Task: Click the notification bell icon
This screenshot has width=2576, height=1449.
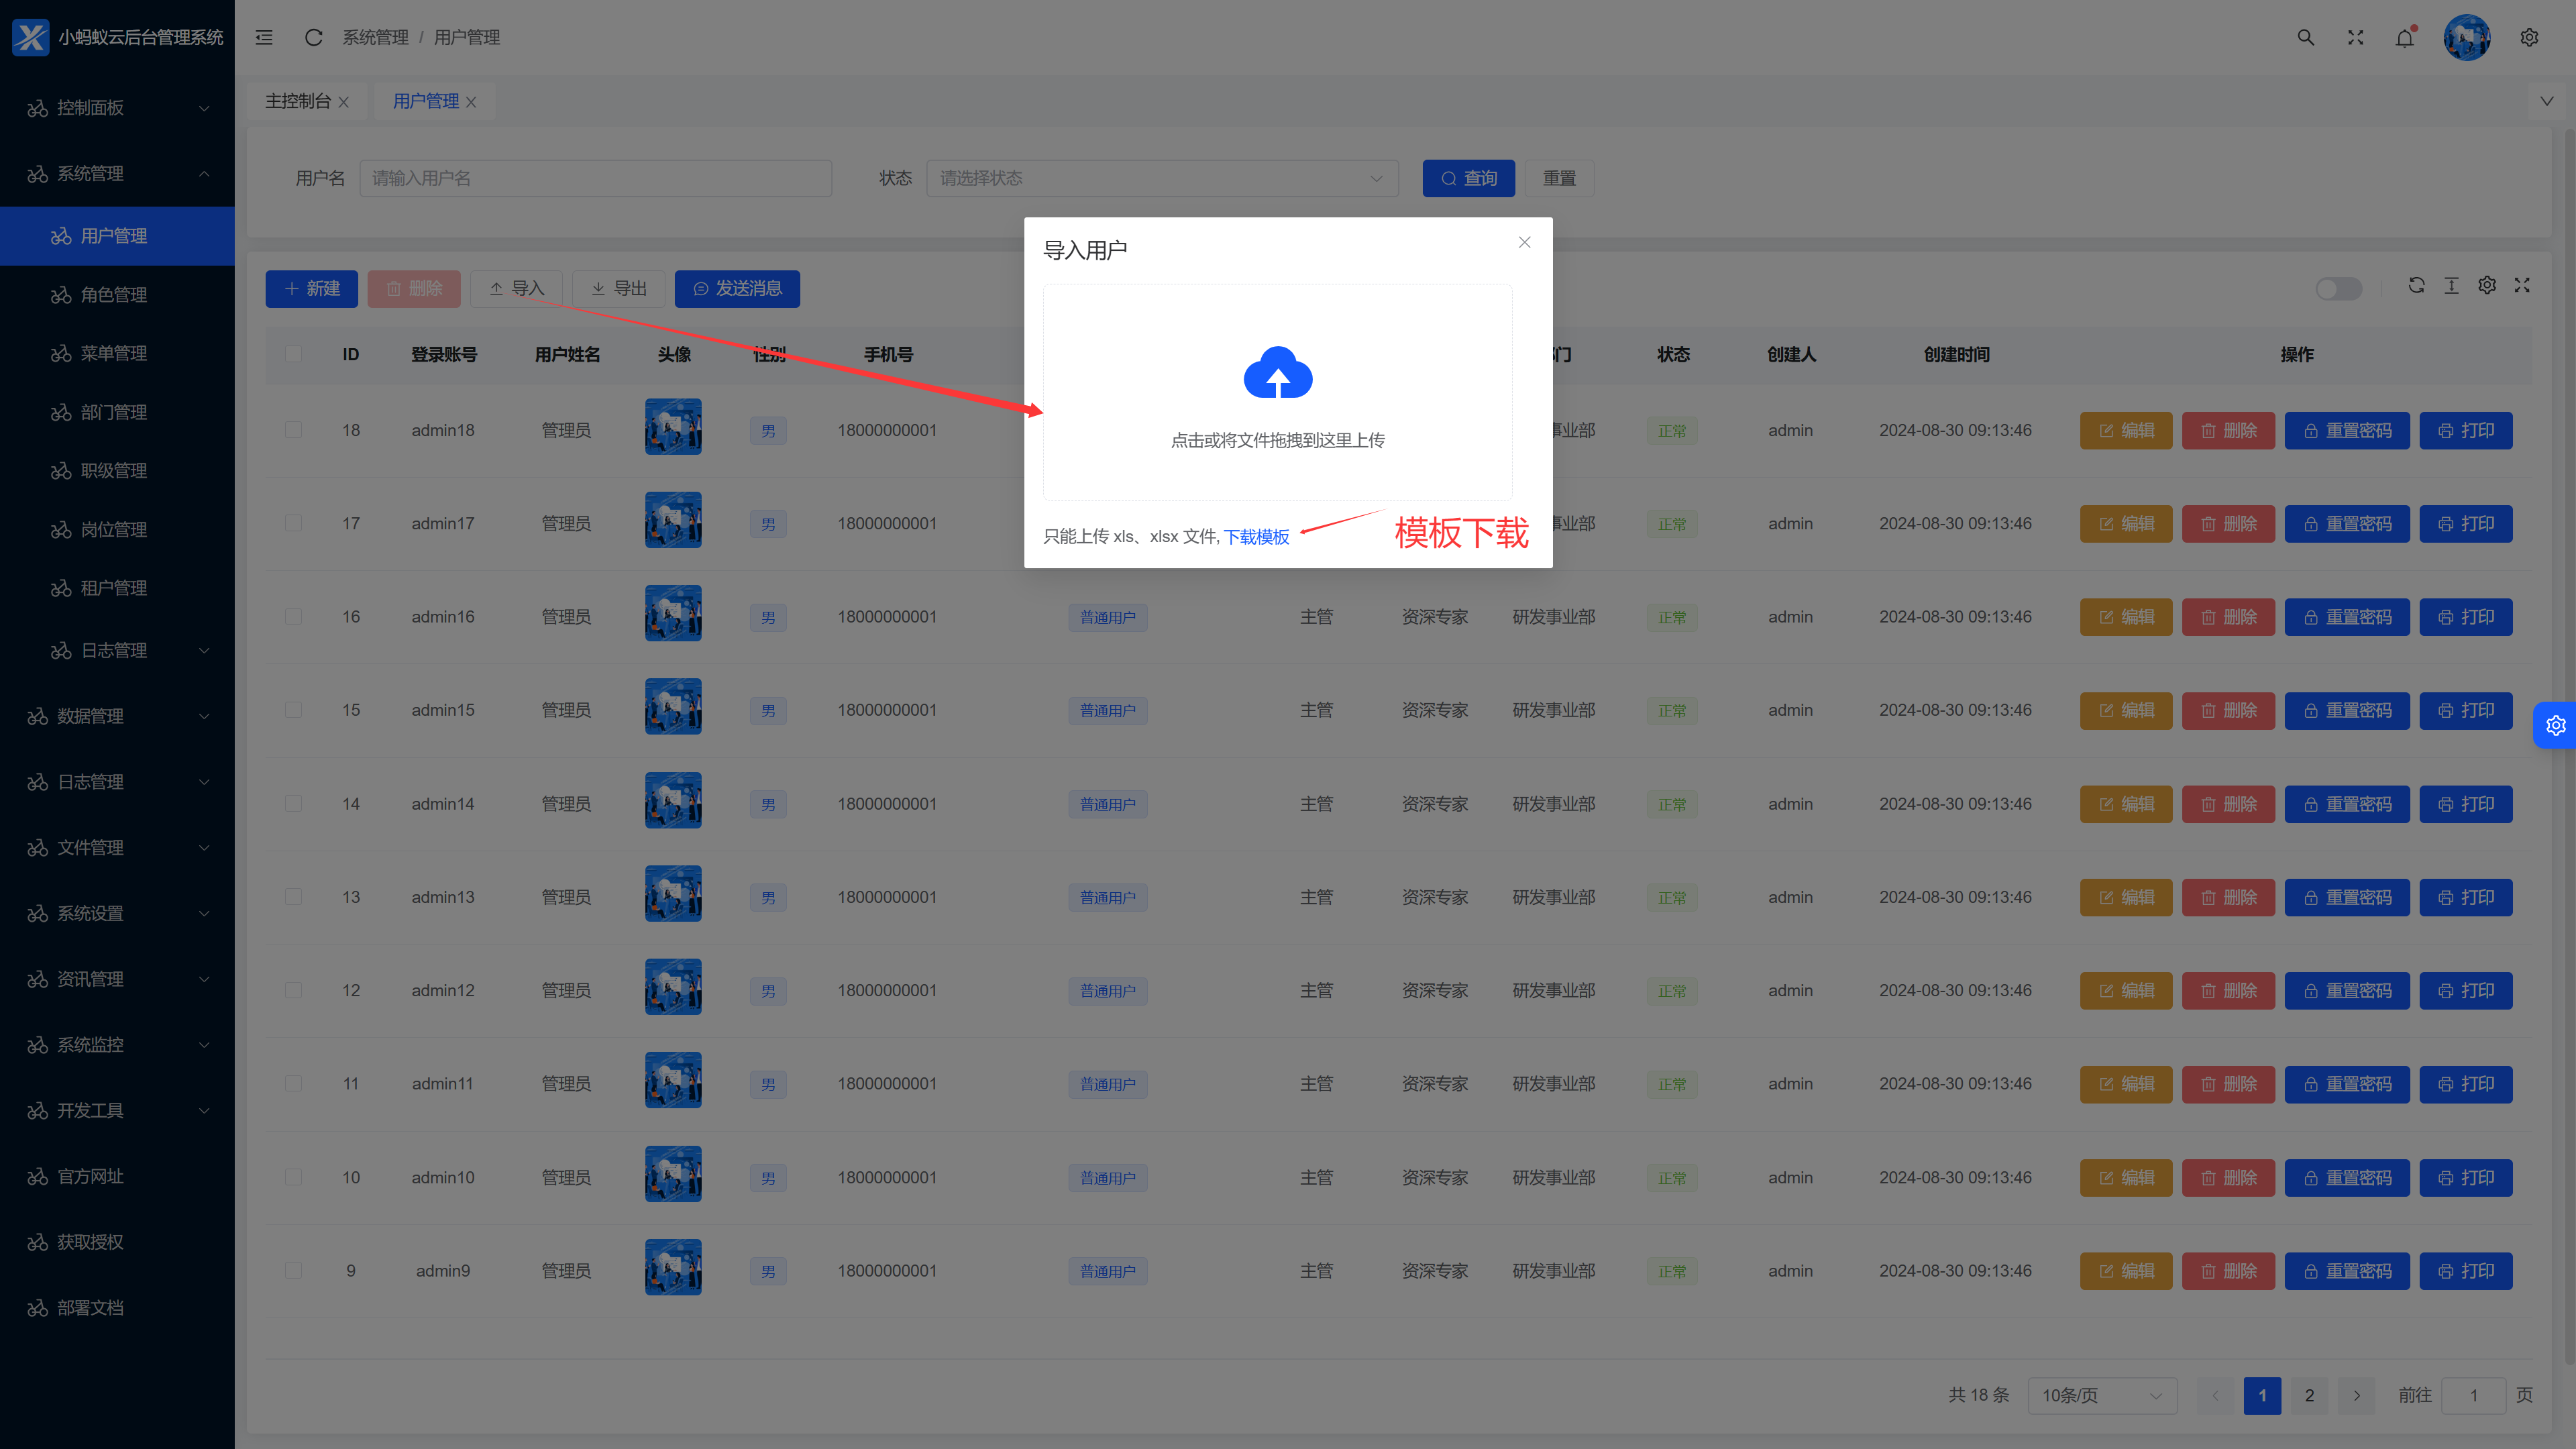Action: pyautogui.click(x=2405, y=38)
